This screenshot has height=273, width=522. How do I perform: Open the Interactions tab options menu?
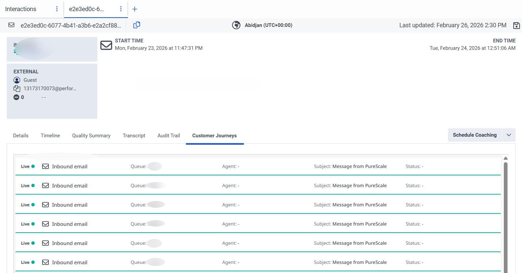coord(57,9)
